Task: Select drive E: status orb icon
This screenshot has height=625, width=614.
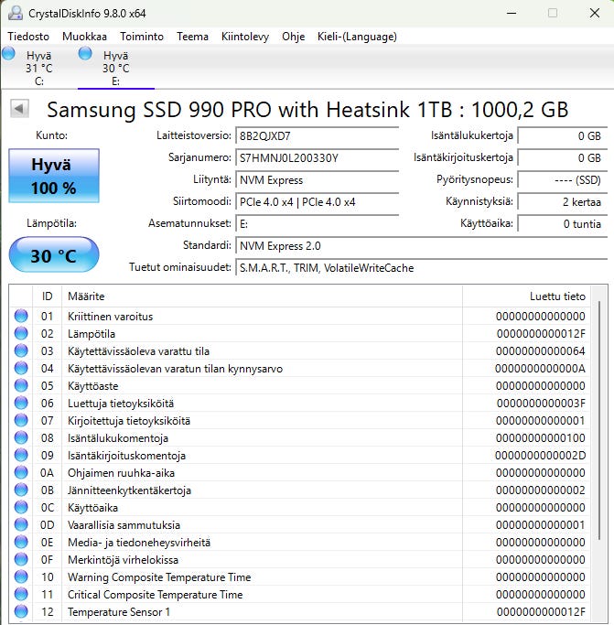Action: (x=86, y=55)
